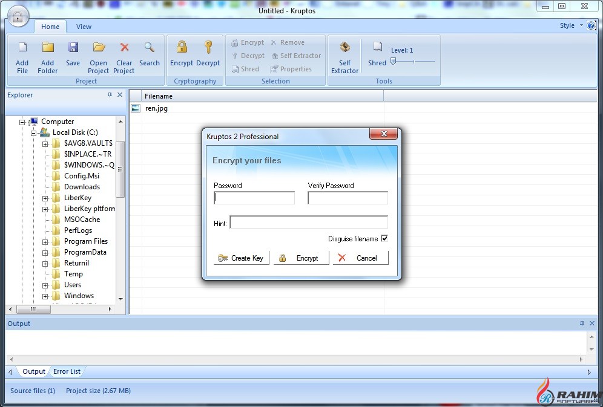The image size is (603, 407).
Task: Click the Encrypt button in the dialog
Action: [301, 258]
